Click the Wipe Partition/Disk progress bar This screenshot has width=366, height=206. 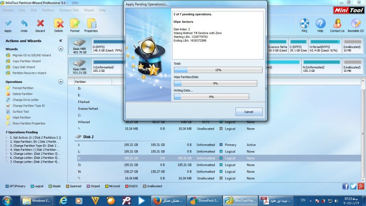coord(215,83)
